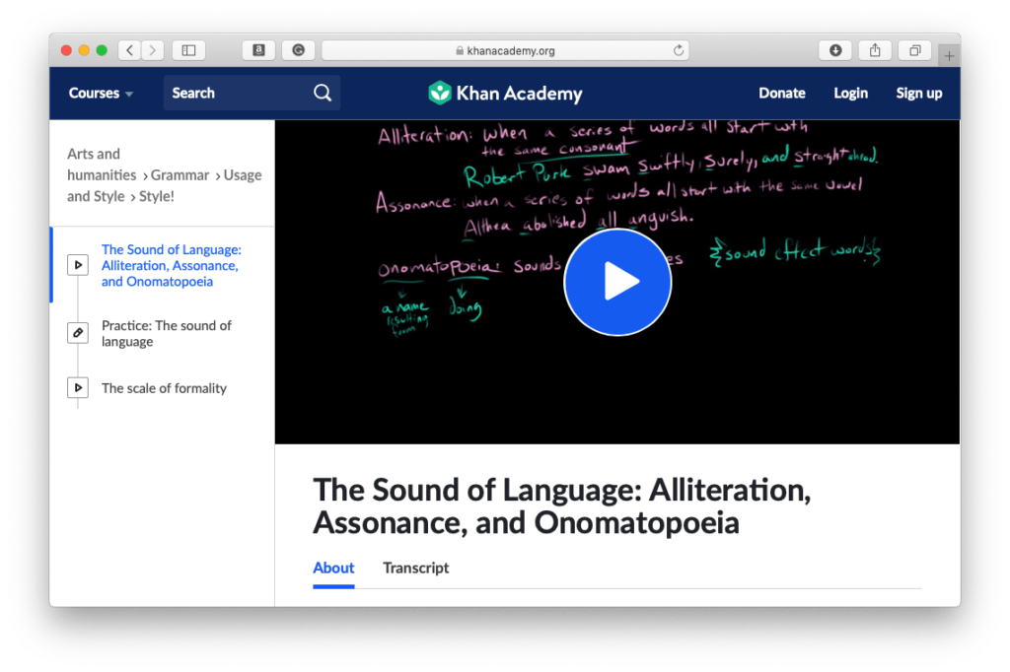Image resolution: width=1010 pixels, height=672 pixels.
Task: Open the Login page
Action: point(850,93)
